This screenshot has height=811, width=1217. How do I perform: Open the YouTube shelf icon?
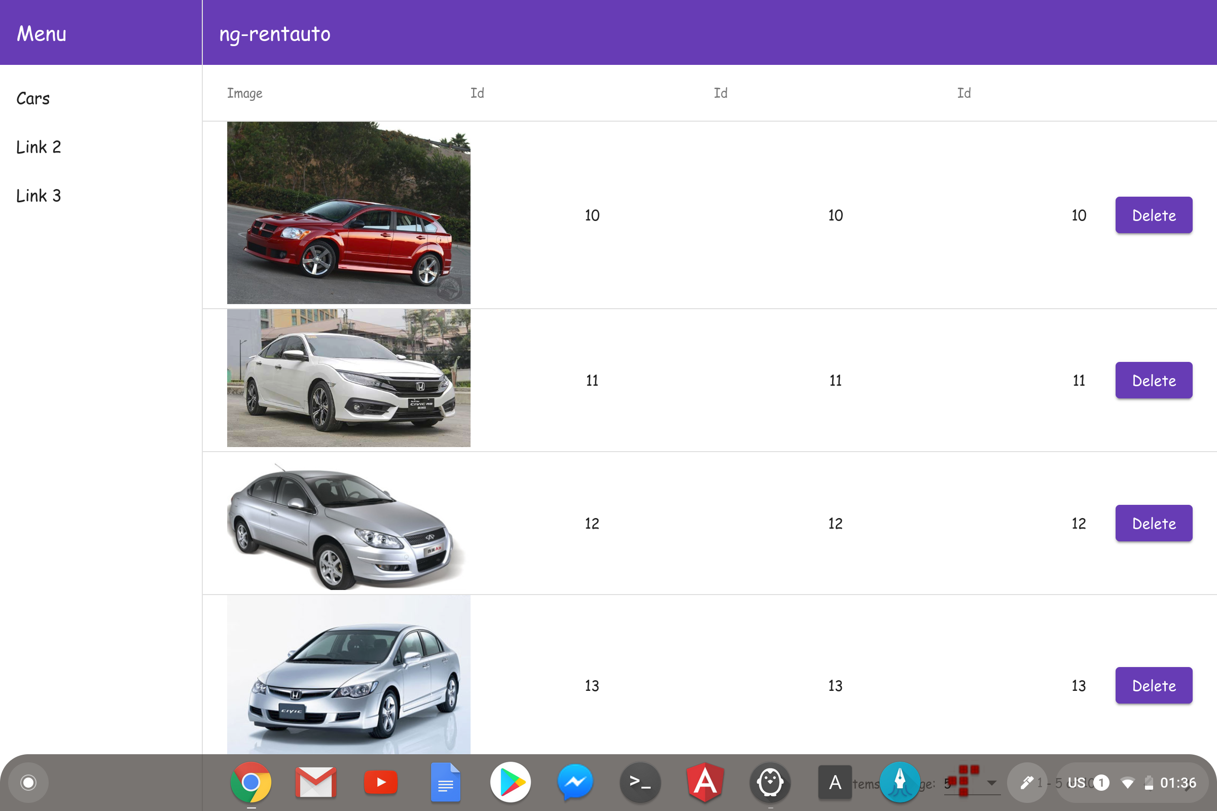coord(381,783)
